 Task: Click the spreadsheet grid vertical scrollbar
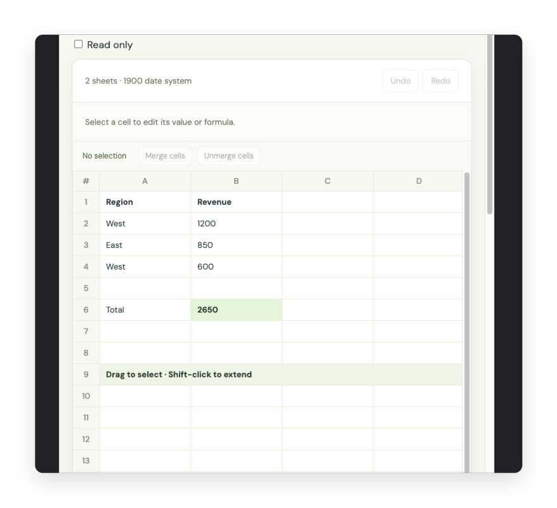(x=467, y=323)
